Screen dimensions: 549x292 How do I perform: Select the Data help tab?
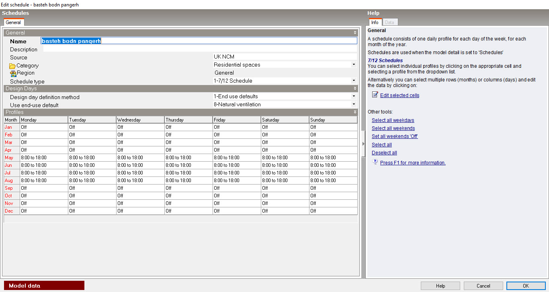coord(389,22)
